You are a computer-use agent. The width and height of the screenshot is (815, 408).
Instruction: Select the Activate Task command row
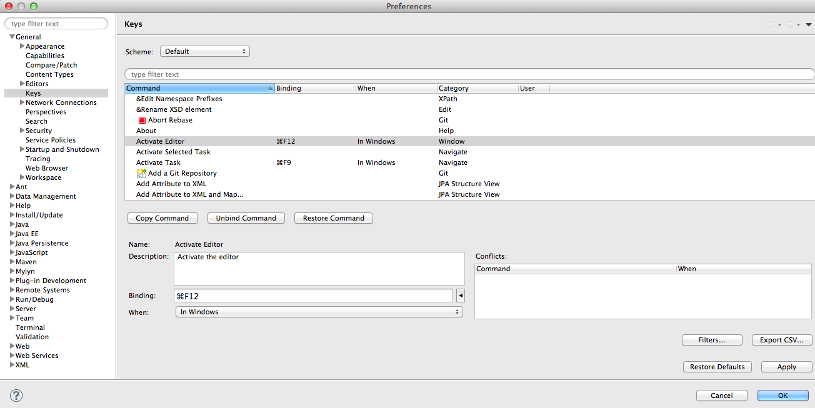pyautogui.click(x=158, y=162)
